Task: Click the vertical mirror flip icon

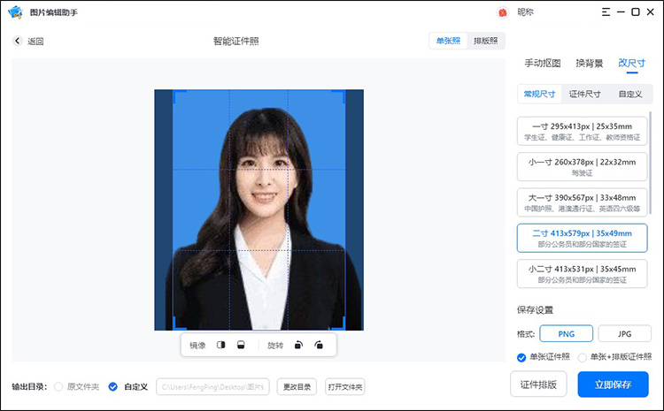Action: [241, 345]
